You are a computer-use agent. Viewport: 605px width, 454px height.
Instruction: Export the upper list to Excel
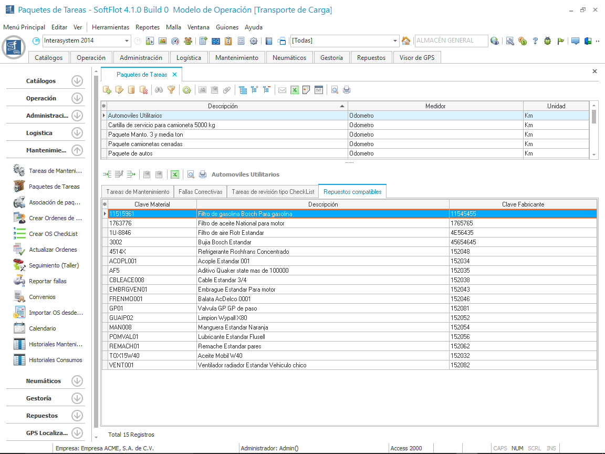pyautogui.click(x=295, y=90)
